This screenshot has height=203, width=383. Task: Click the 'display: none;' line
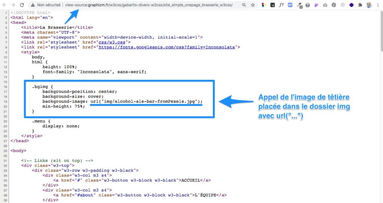tap(61, 126)
